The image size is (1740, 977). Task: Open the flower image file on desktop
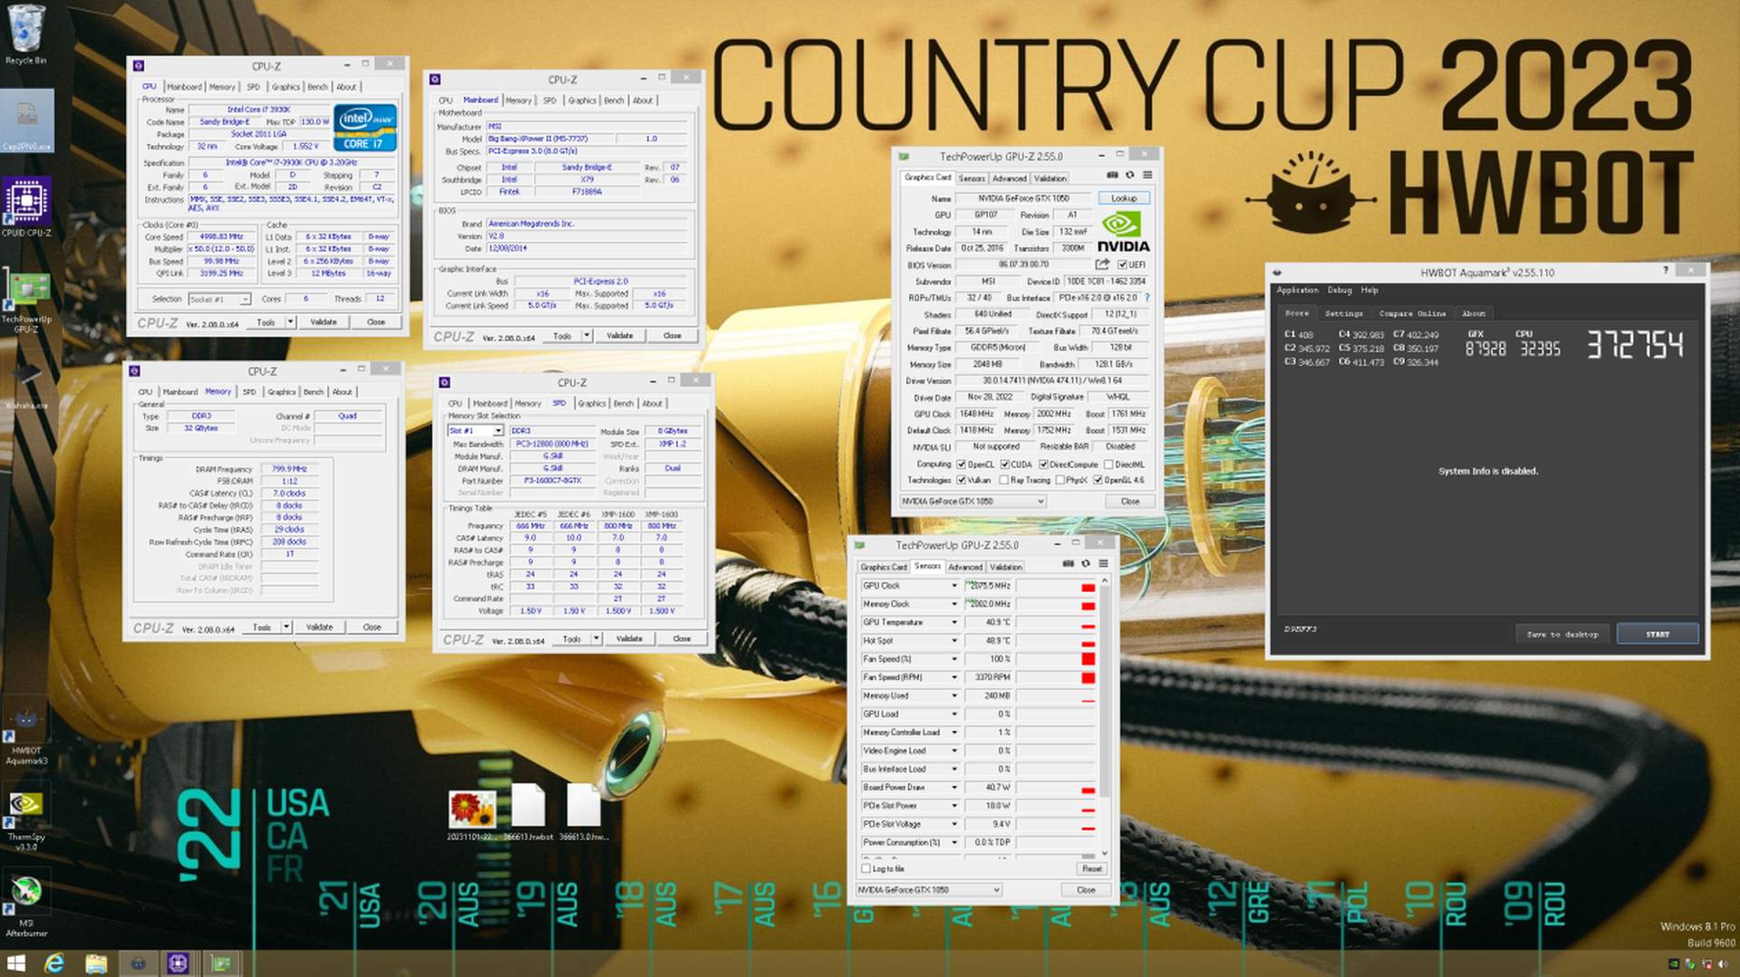(471, 814)
